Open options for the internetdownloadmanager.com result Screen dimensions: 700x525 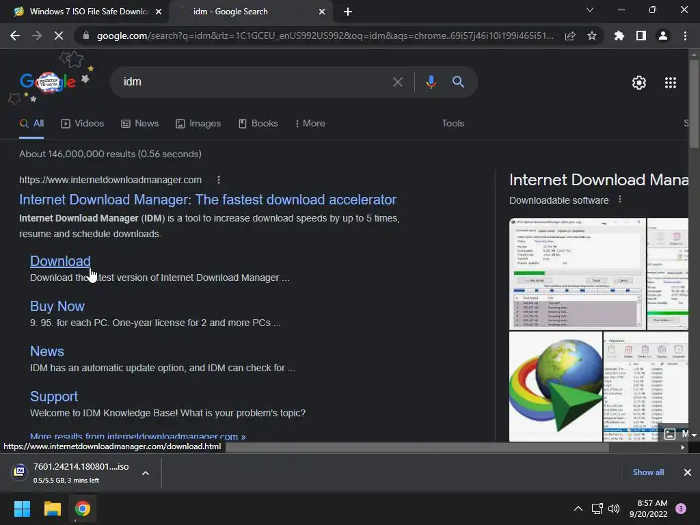pyautogui.click(x=218, y=180)
